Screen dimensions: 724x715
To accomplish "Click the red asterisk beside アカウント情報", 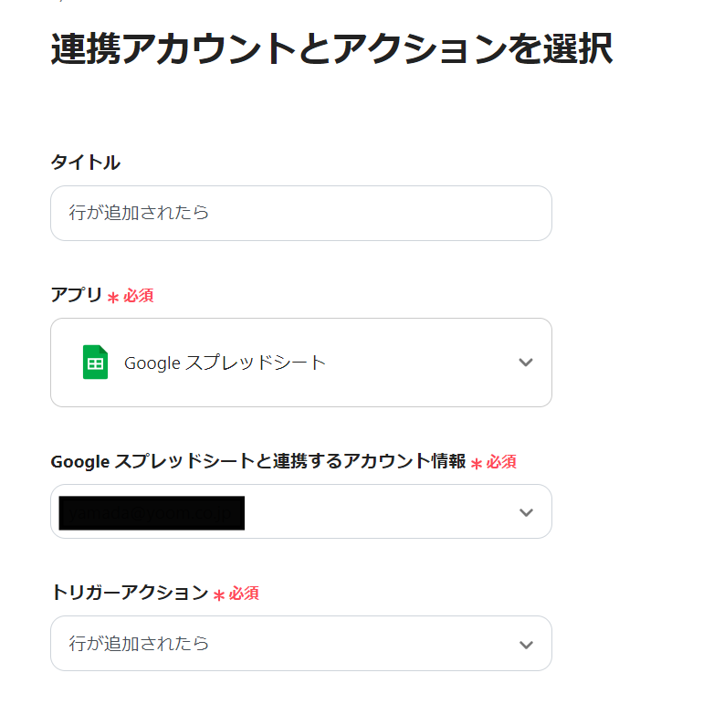I will point(477,464).
